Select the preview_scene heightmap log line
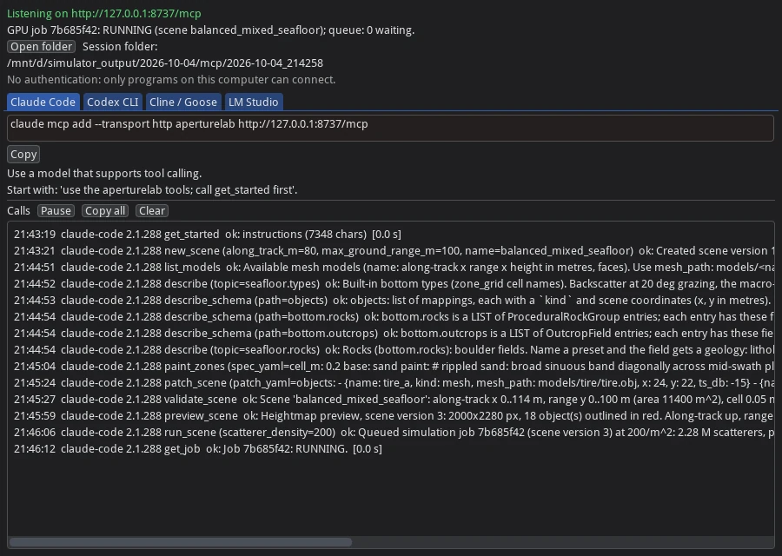Screen dimensions: 782x556 pos(394,415)
